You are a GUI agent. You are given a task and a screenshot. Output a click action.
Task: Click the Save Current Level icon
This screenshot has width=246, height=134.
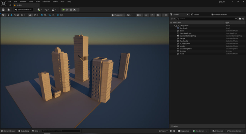coord(3,10)
